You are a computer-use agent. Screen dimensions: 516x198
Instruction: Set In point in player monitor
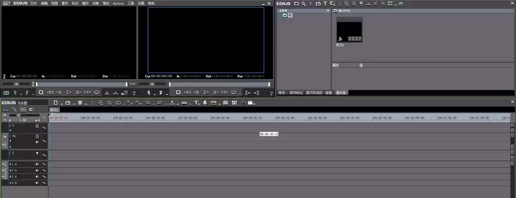15,93
